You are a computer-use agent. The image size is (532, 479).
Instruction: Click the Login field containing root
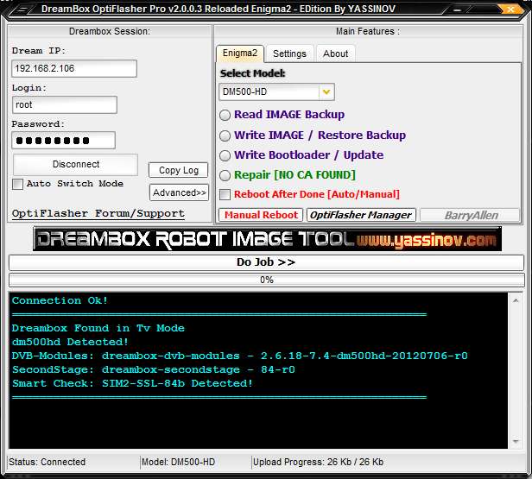[65, 104]
